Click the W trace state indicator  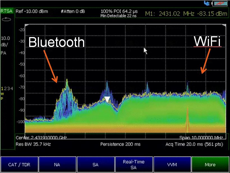[x=2, y=94]
